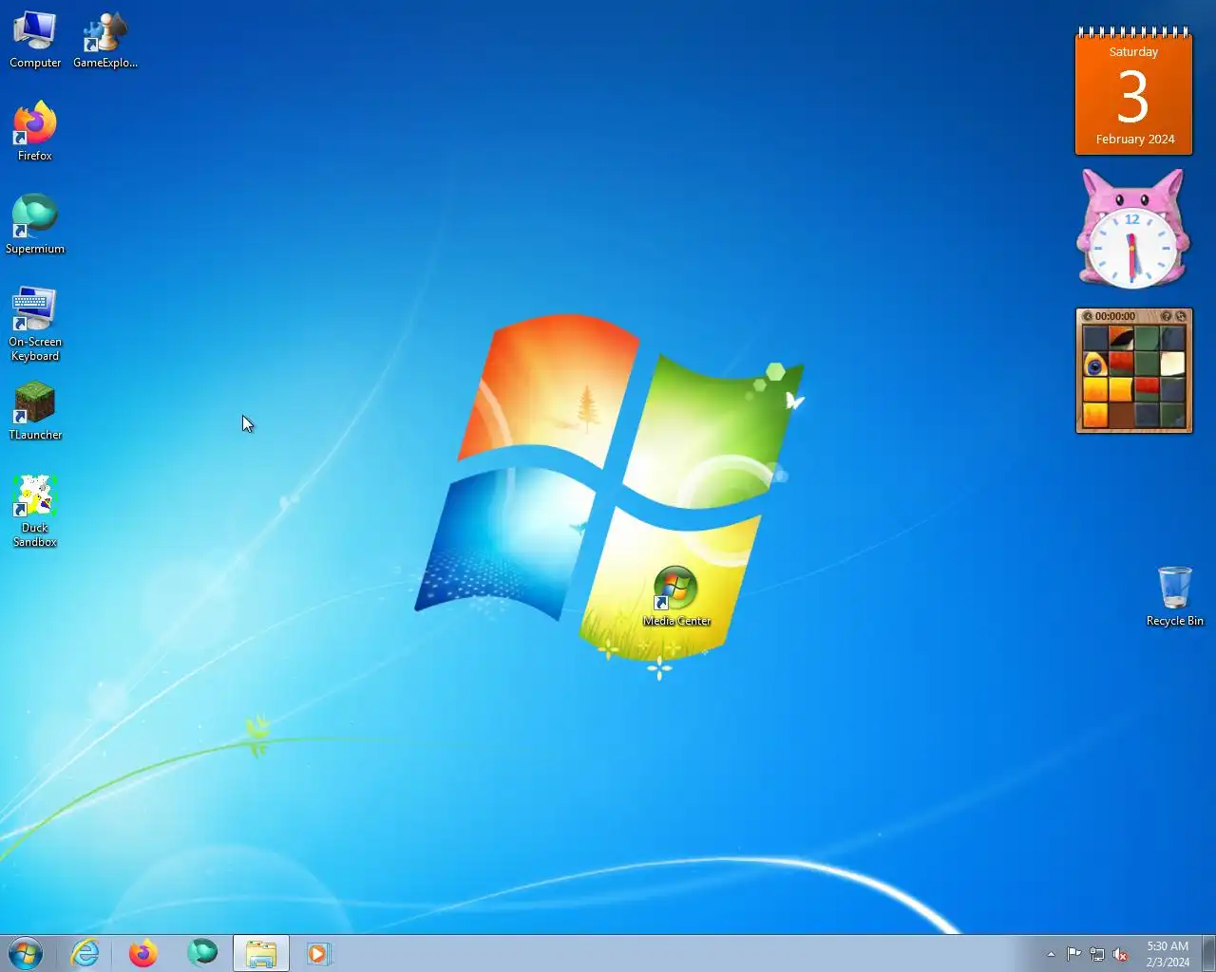Image resolution: width=1216 pixels, height=972 pixels.
Task: Select the Supermium desktop shortcut
Action: click(35, 224)
